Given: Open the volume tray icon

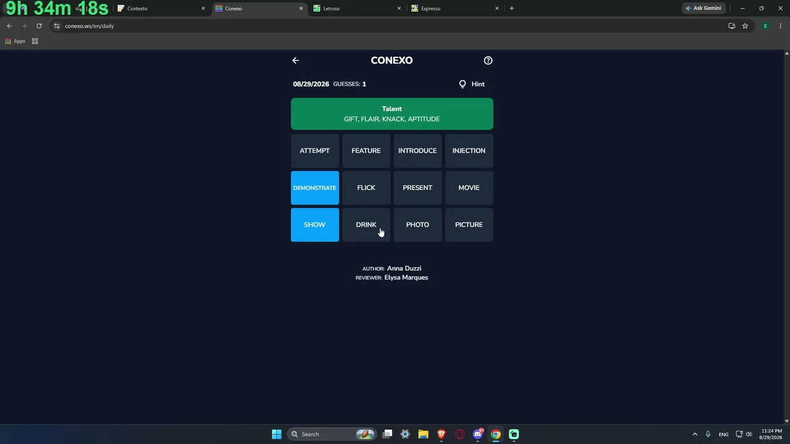Looking at the screenshot, I should point(749,434).
